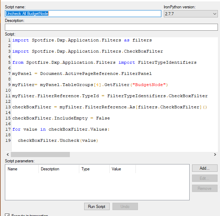Click the left scroll arrow of script editor
This screenshot has width=220, height=216.
point(8,154)
